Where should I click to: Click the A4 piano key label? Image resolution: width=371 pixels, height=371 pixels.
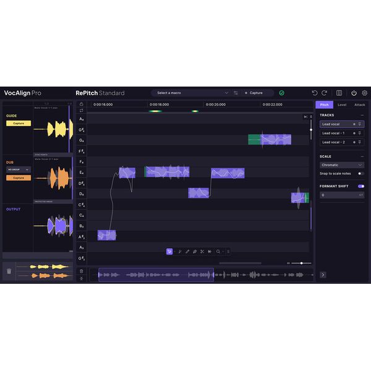(x=82, y=119)
